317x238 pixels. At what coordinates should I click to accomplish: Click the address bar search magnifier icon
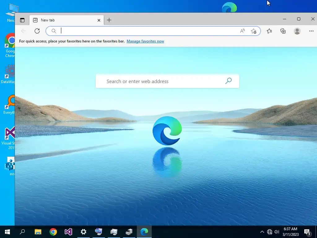point(54,31)
